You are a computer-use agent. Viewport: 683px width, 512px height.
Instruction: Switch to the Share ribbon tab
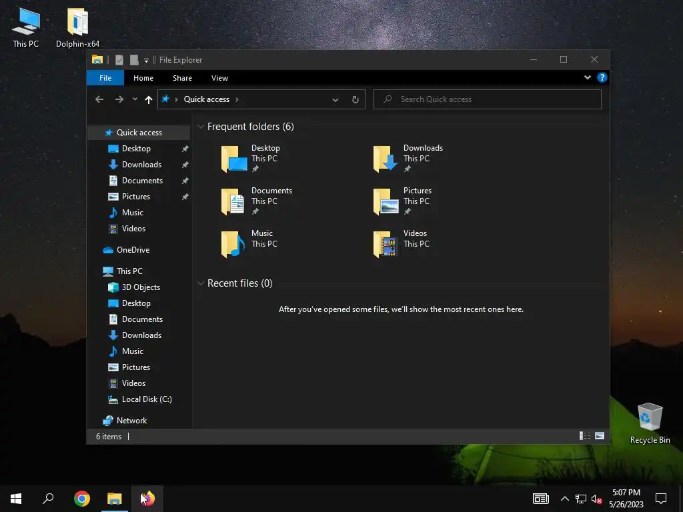point(182,78)
